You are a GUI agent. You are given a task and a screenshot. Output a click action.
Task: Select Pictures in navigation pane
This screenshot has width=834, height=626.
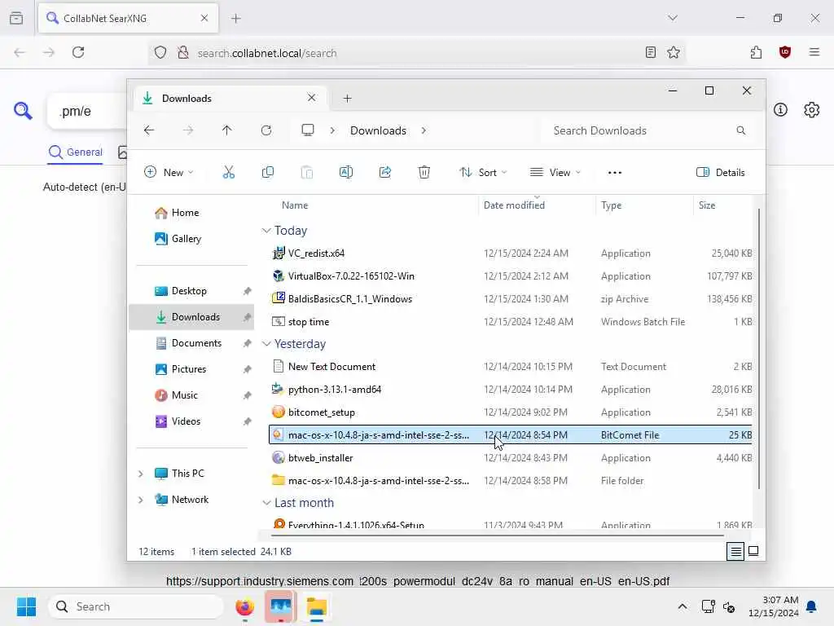click(x=191, y=369)
